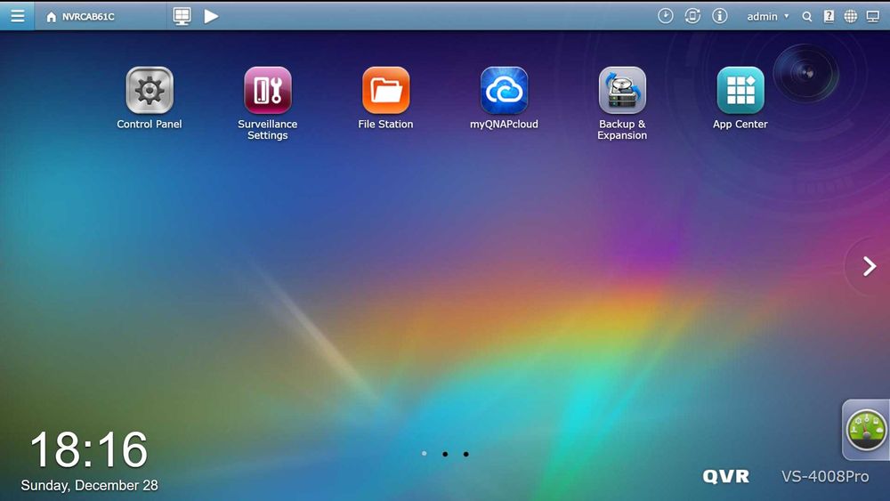
Task: Open the hamburger main menu
Action: [x=18, y=16]
